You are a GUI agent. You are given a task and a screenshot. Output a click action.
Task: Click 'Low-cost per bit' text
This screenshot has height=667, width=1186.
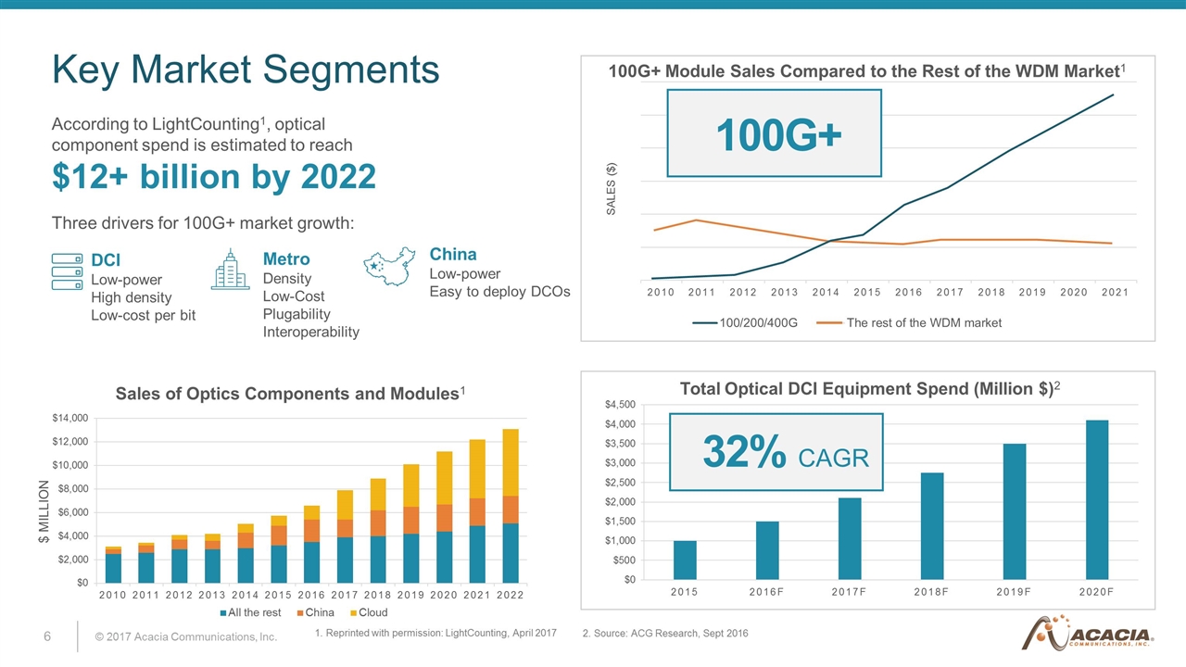pyautogui.click(x=144, y=316)
